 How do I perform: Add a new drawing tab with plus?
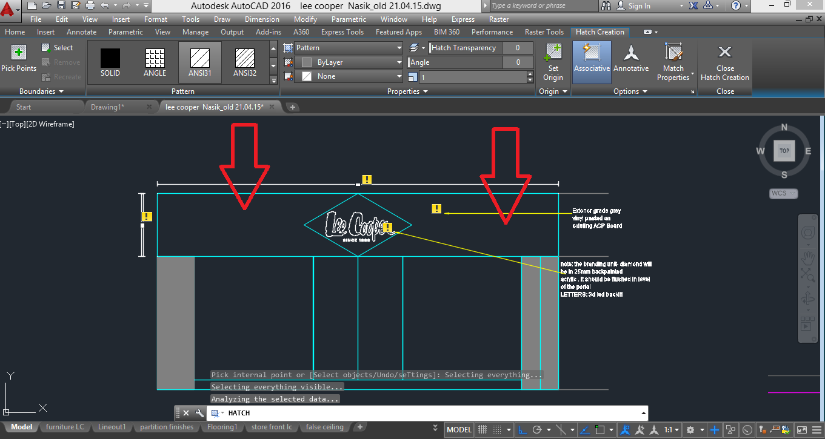(x=293, y=107)
